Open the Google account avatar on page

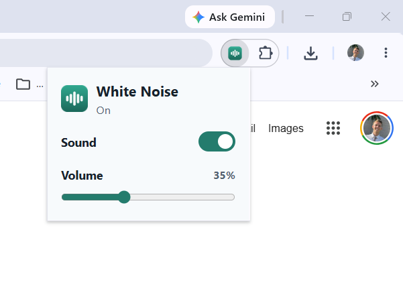point(377,128)
